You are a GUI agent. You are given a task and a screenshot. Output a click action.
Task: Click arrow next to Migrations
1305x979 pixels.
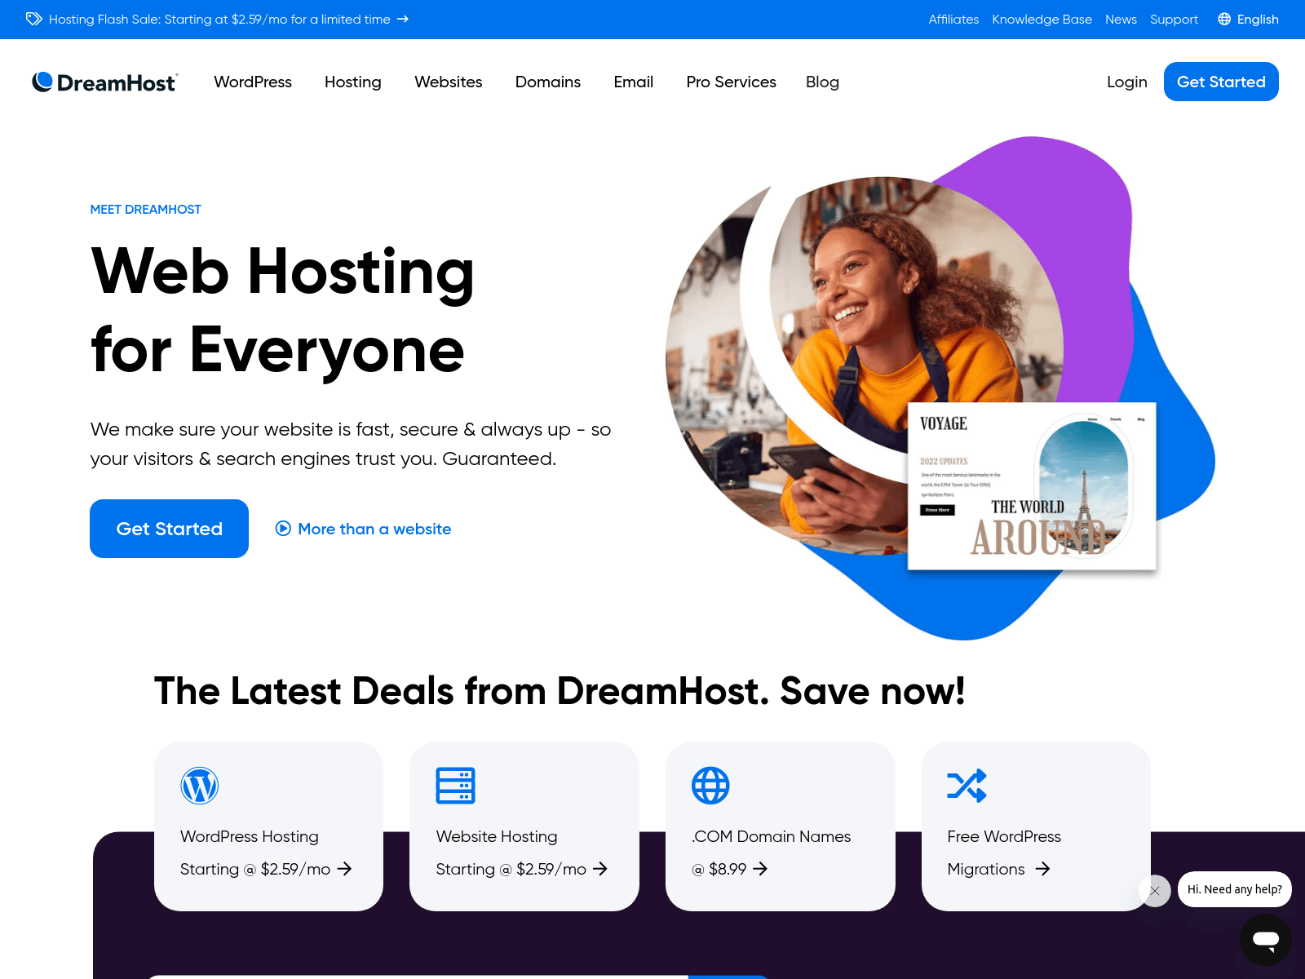pos(1042,869)
